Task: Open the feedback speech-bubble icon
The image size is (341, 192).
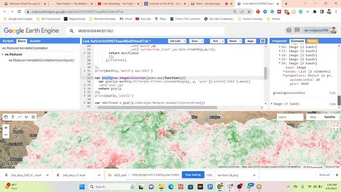Action: pyautogui.click(x=297, y=30)
